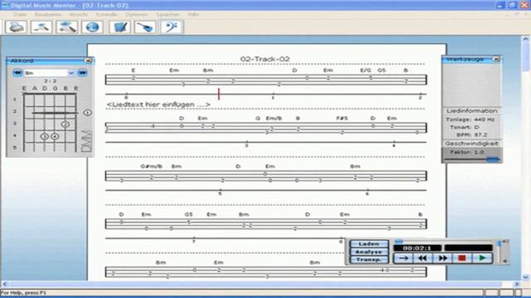
Task: Click finger marker 4 in the chord diagram
Action: coord(55,137)
